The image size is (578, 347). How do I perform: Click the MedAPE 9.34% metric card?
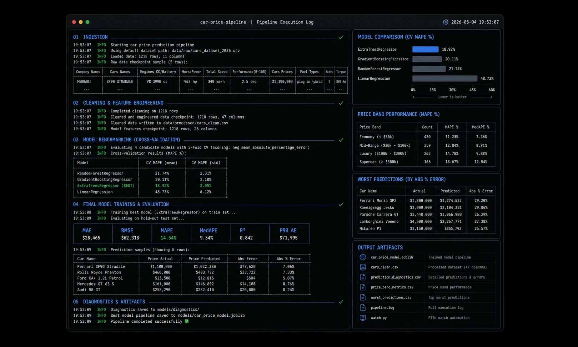pos(210,234)
